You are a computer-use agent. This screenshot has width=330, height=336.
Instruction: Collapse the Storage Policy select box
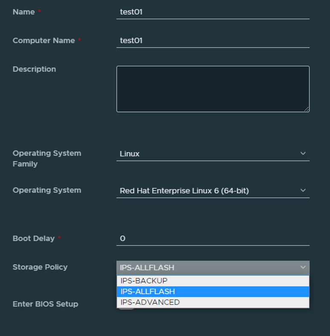point(213,268)
